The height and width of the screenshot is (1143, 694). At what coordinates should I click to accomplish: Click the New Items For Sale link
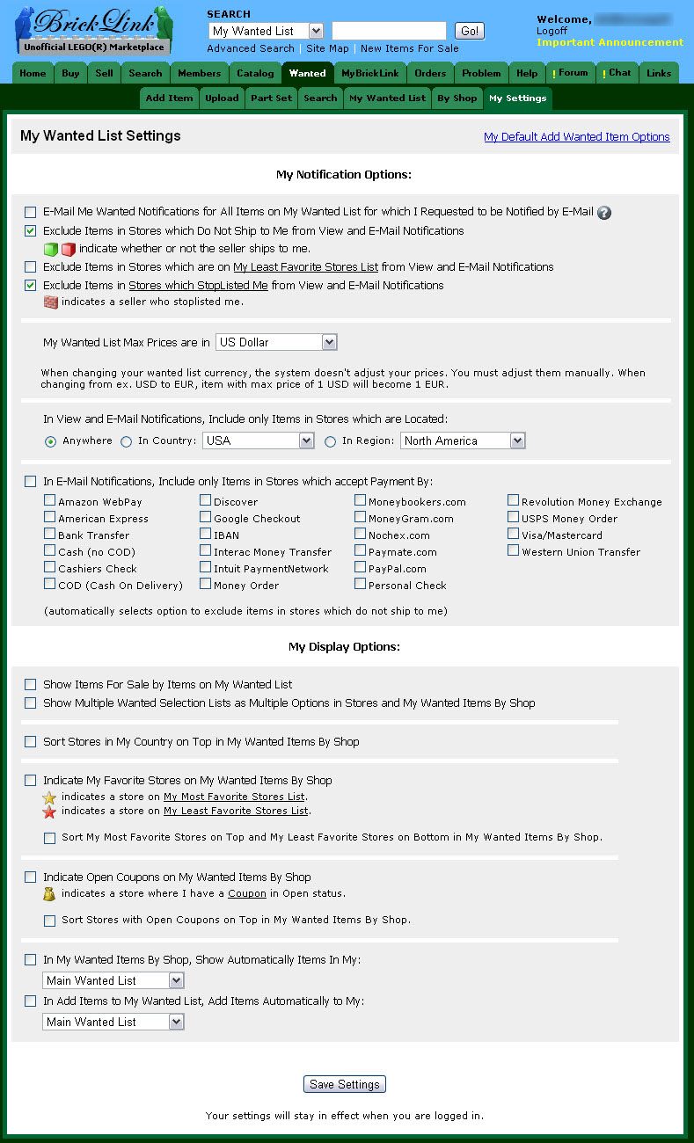tap(410, 49)
